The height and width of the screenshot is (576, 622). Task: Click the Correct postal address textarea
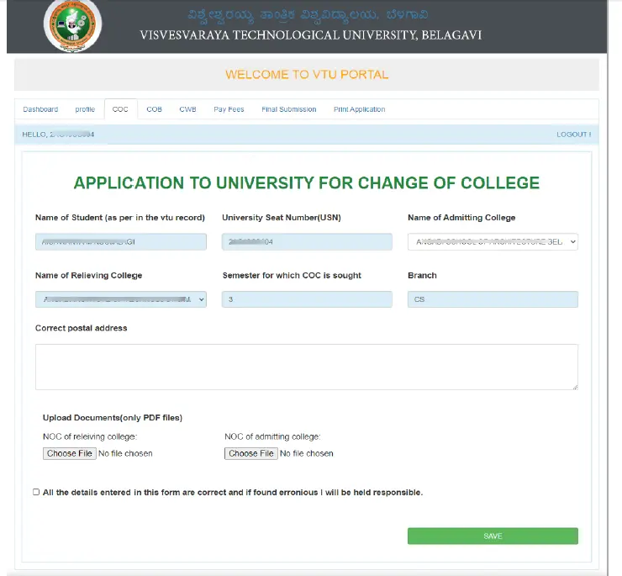point(307,367)
